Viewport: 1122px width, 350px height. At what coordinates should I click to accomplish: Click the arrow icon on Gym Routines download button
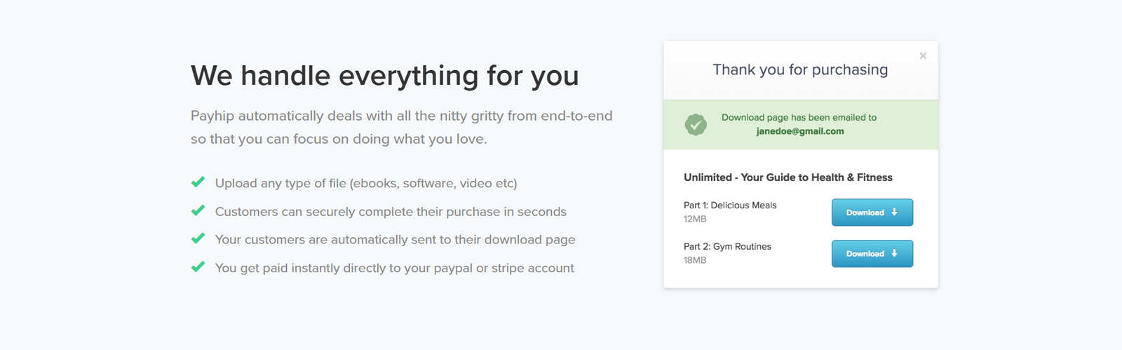894,253
